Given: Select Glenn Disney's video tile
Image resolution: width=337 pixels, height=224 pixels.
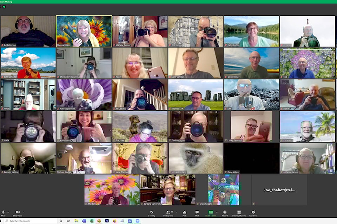Looking at the screenshot, I should [x=252, y=63].
